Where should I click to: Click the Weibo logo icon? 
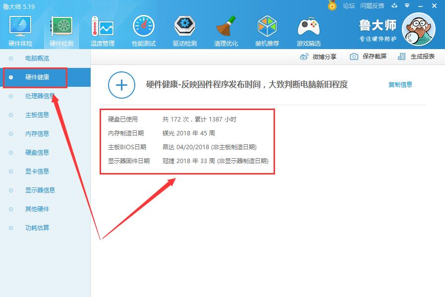pos(304,57)
